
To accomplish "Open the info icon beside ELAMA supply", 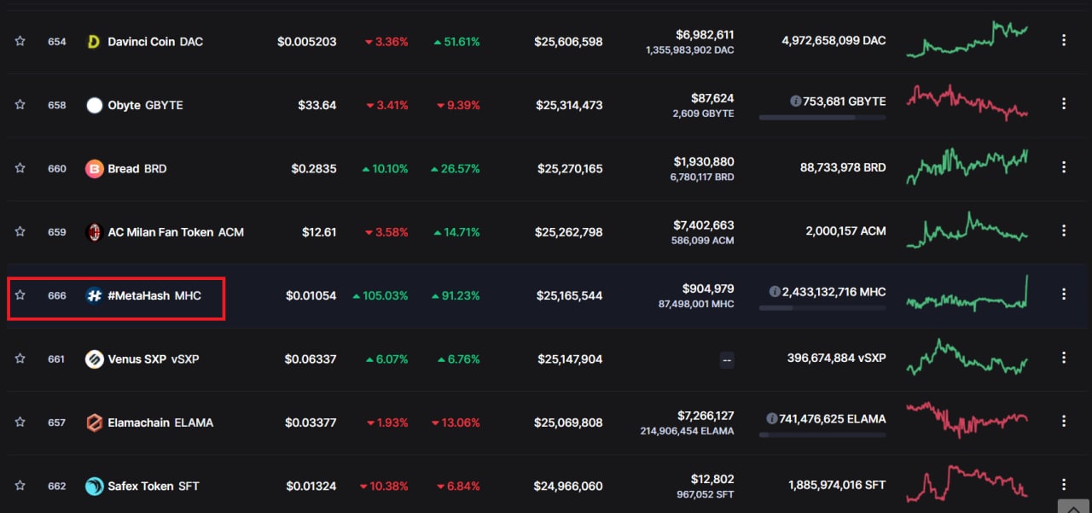I will 771,418.
